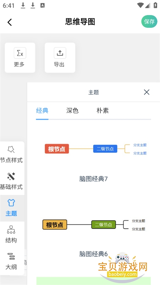This screenshot has height=285, width=160.
Task: Tap the 6:41 clock in status bar
Action: tap(8, 6)
